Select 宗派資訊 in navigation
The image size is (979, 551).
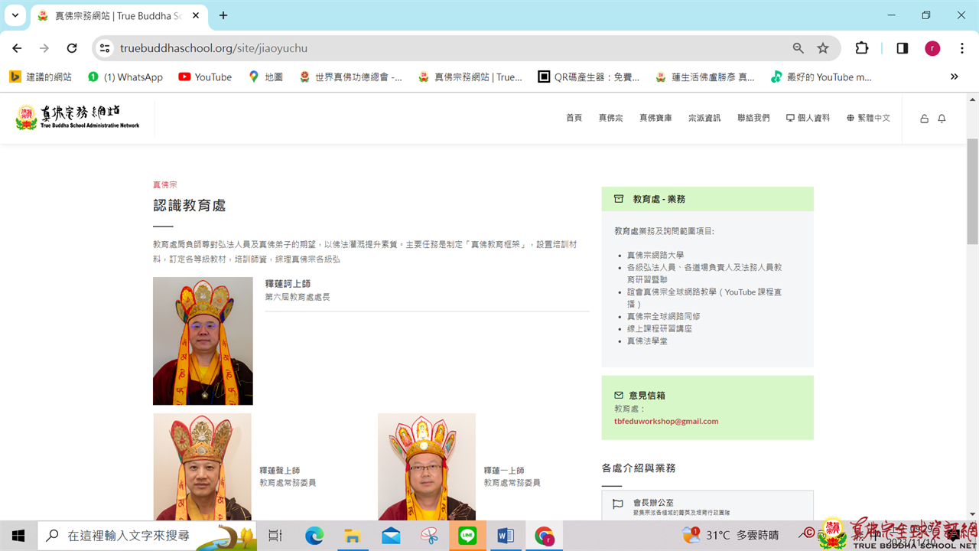coord(704,119)
